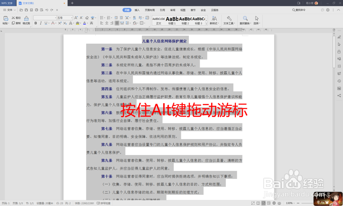
Task: Open Print Preview from quick access toolbar
Action: [42, 10]
